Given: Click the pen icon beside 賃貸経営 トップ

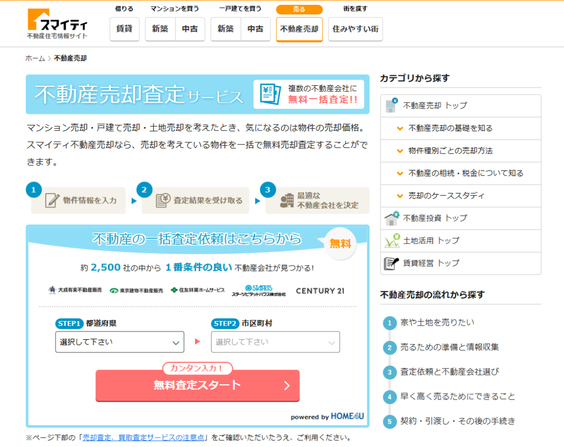Looking at the screenshot, I should click(x=391, y=263).
